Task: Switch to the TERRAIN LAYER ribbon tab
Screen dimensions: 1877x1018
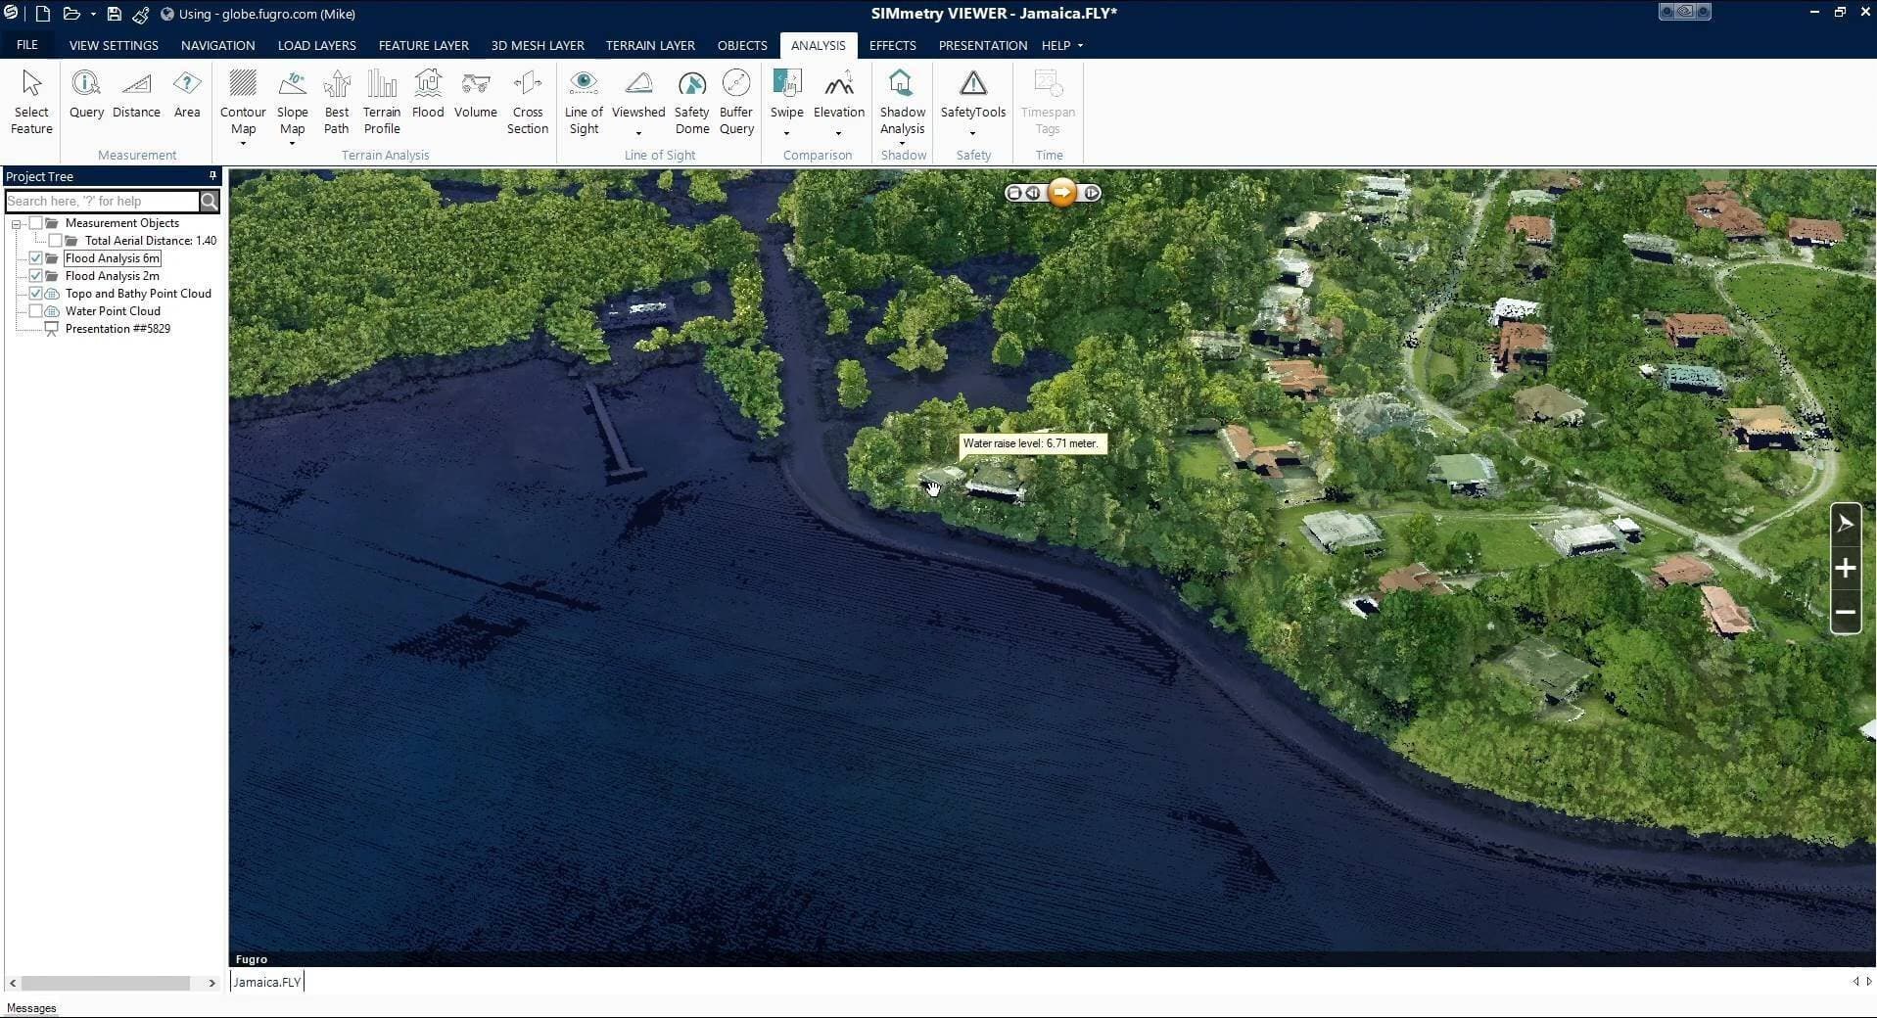Action: click(649, 45)
